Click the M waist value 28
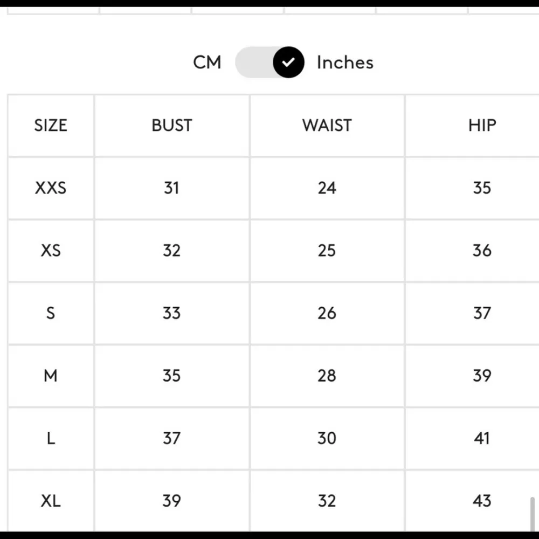Viewport: 539px width, 539px height. (x=327, y=376)
